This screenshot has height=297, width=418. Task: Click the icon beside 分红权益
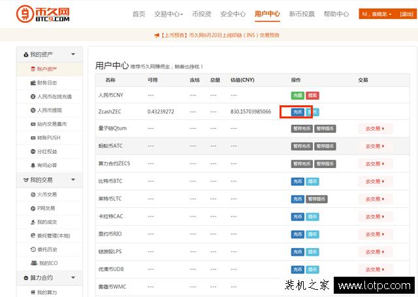point(33,151)
